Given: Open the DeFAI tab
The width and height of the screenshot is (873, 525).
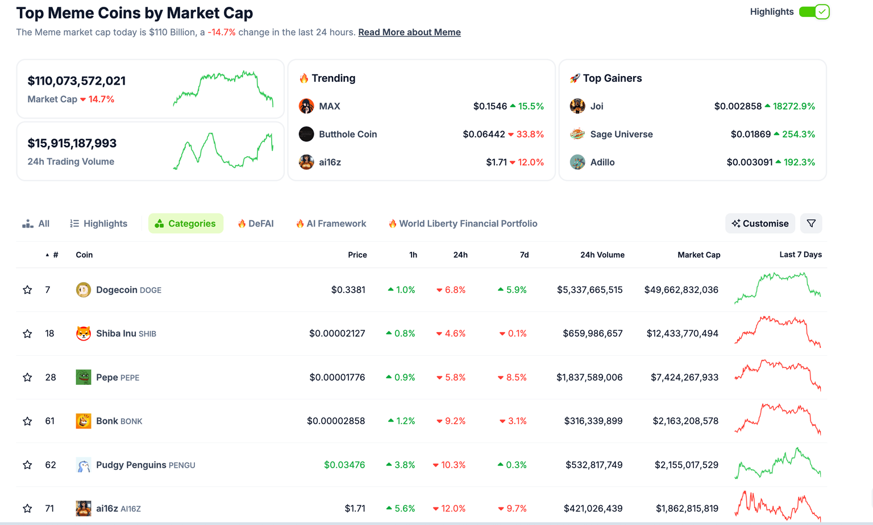Looking at the screenshot, I should (256, 224).
